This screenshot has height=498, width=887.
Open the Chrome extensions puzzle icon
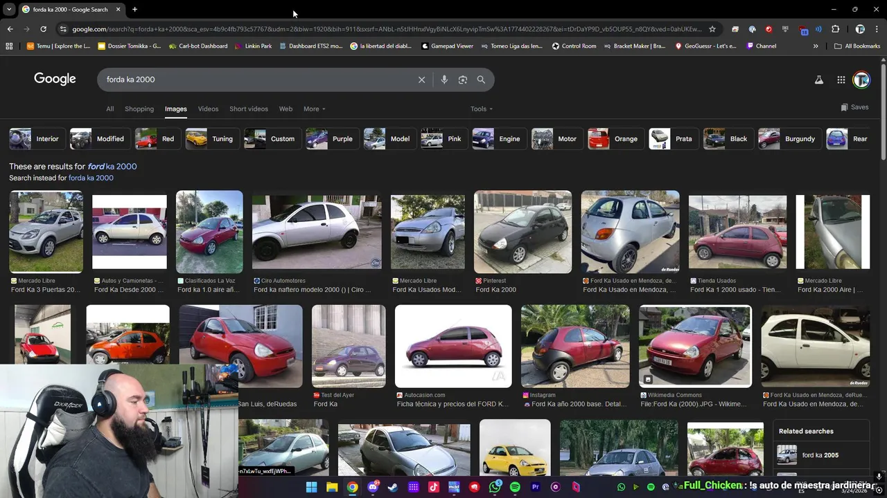pyautogui.click(x=835, y=29)
